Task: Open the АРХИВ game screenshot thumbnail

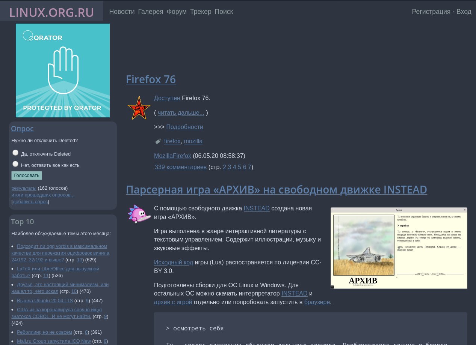Action: 399,248
